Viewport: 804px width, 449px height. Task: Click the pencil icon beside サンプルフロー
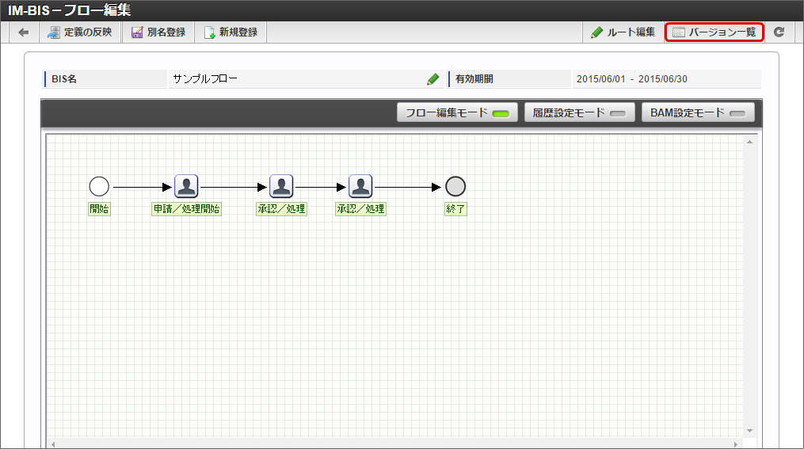click(x=432, y=79)
